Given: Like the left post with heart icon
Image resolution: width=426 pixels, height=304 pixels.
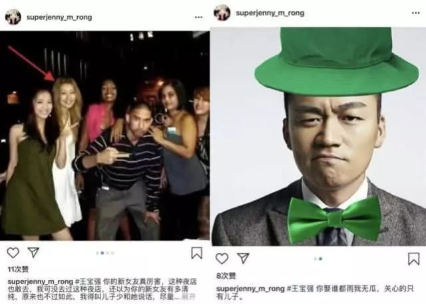Looking at the screenshot, I should tap(13, 253).
